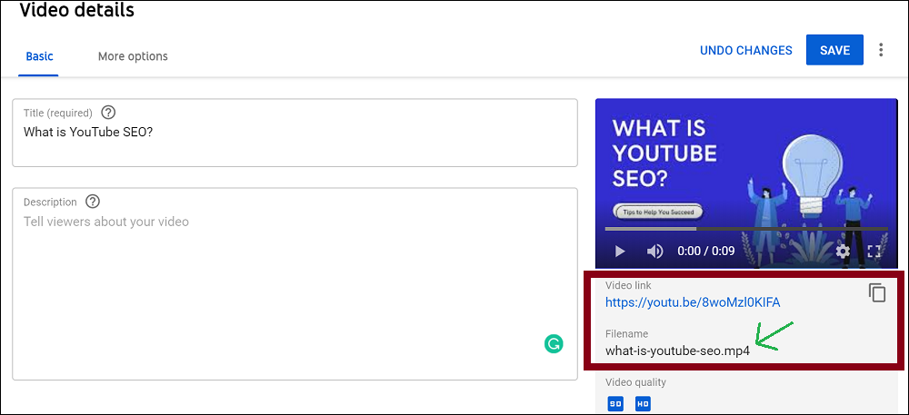909x415 pixels.
Task: Switch to the Basic tab
Action: point(39,56)
